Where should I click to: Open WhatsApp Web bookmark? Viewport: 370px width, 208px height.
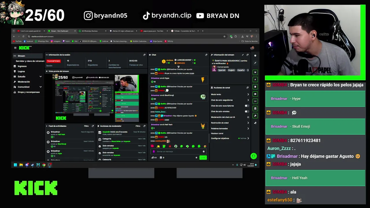42,41
